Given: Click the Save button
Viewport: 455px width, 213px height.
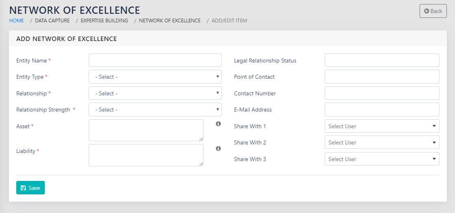Looking at the screenshot, I should 31,188.
